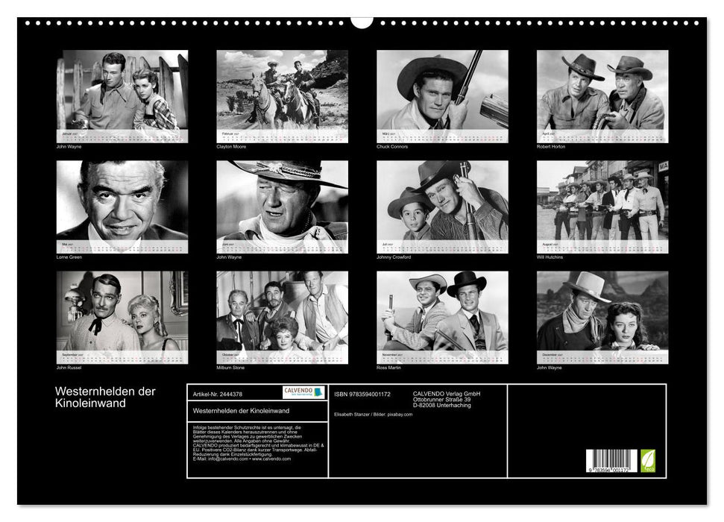Click the 'Februar' month strip label

(230, 133)
